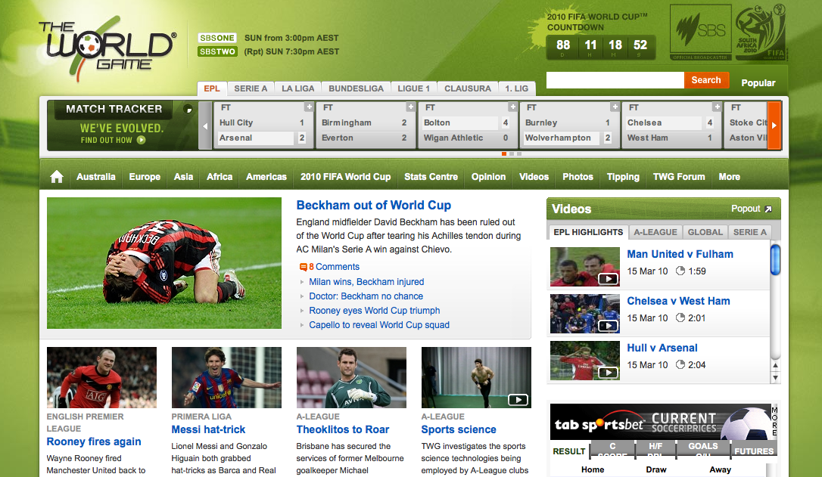Open the Europe nav menu
822x477 pixels.
coord(145,177)
